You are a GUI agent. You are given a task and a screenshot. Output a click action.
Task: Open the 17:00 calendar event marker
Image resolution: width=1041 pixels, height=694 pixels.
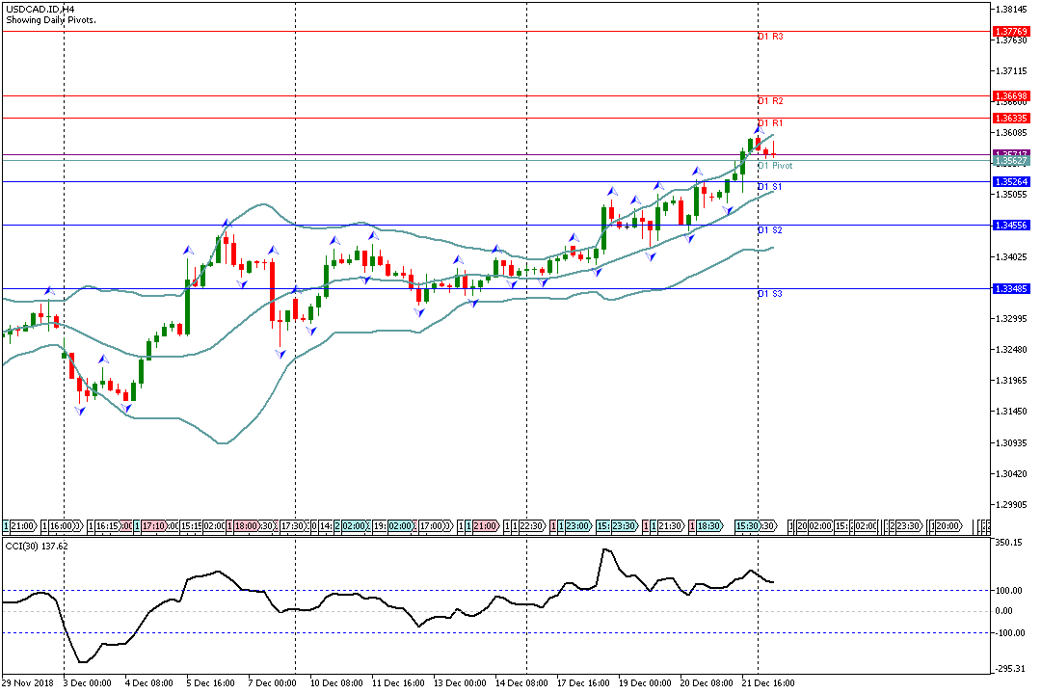pyautogui.click(x=433, y=526)
